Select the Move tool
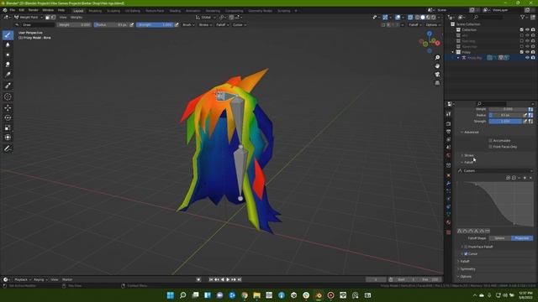Screen dimensions: 538x302 8,108
